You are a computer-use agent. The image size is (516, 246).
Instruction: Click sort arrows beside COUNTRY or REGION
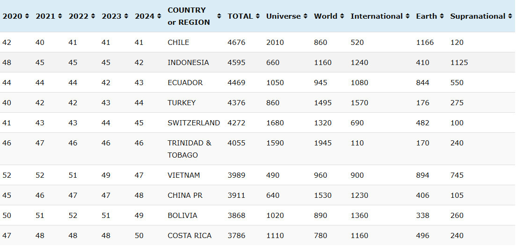[x=219, y=16]
